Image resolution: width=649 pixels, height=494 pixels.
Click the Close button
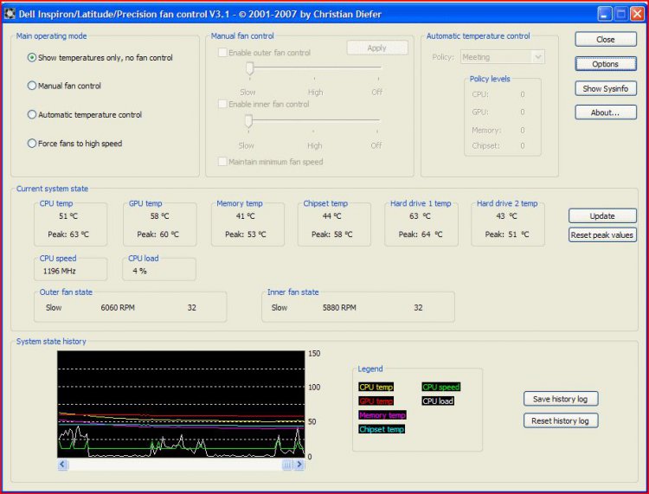[x=606, y=39]
